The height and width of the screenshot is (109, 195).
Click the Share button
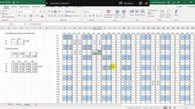click(179, 7)
